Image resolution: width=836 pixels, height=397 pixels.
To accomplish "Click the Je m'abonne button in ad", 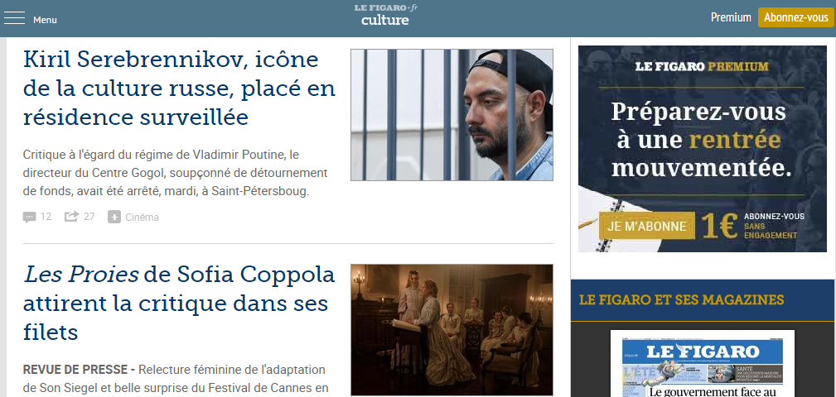I will (647, 226).
